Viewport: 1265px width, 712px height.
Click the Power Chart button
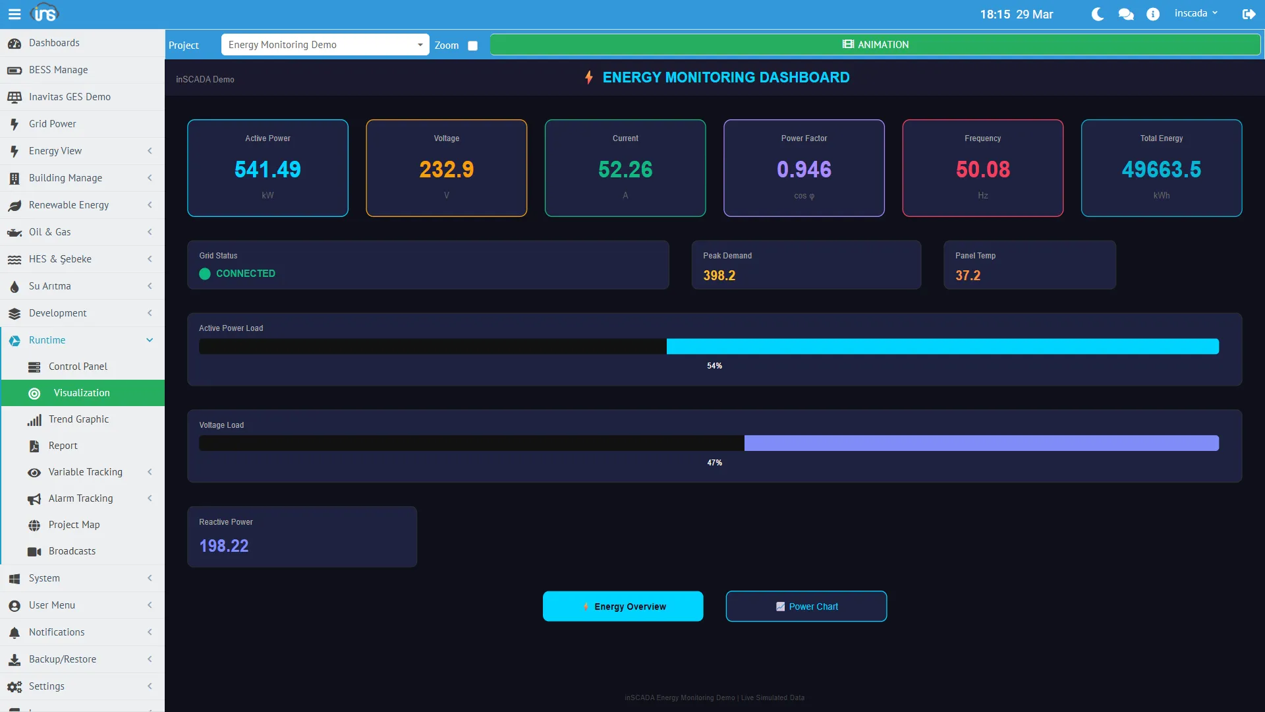point(806,606)
